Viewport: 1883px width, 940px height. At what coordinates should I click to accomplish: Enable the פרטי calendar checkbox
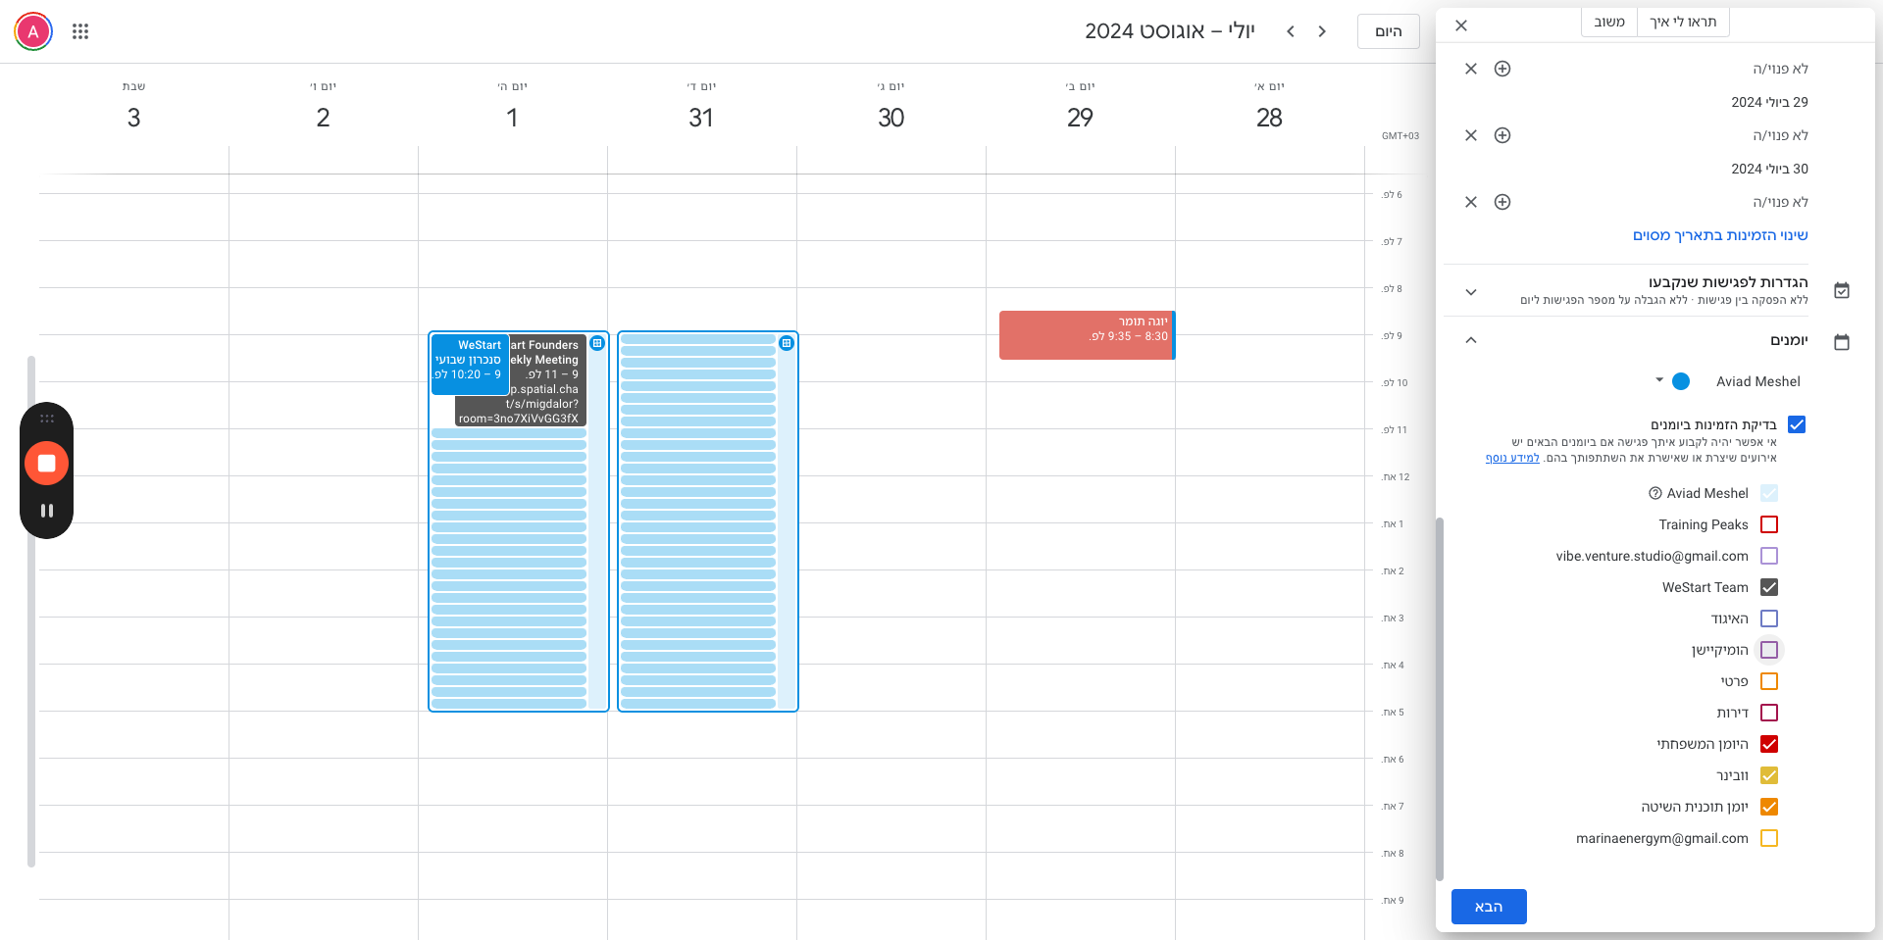tap(1769, 681)
